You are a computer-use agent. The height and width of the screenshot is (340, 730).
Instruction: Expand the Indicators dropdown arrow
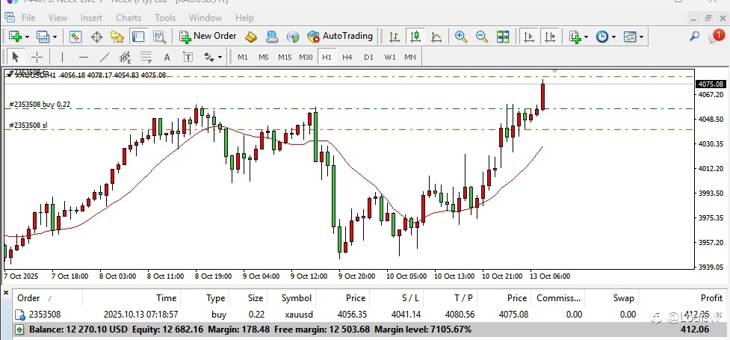(x=586, y=37)
